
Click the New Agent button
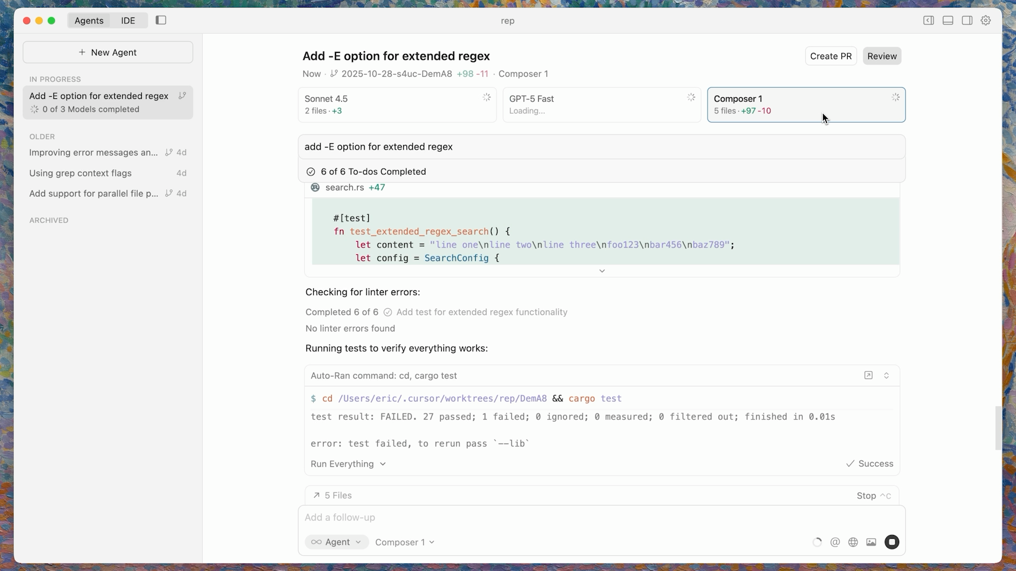pyautogui.click(x=108, y=52)
